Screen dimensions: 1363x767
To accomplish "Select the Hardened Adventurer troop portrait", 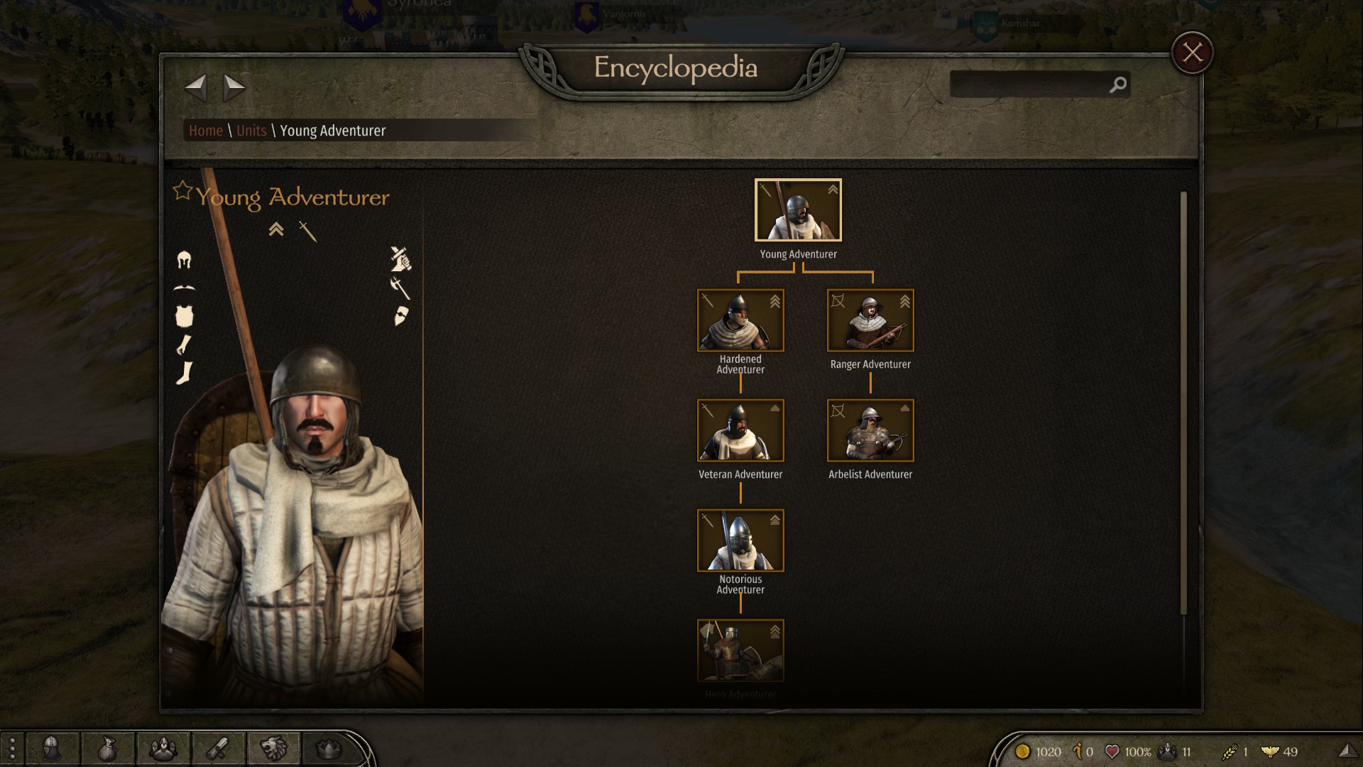I will click(x=740, y=320).
